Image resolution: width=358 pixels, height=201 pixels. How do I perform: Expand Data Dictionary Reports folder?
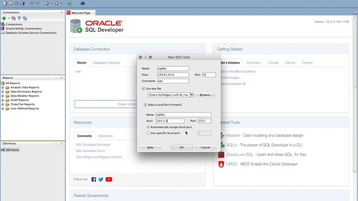click(2, 92)
